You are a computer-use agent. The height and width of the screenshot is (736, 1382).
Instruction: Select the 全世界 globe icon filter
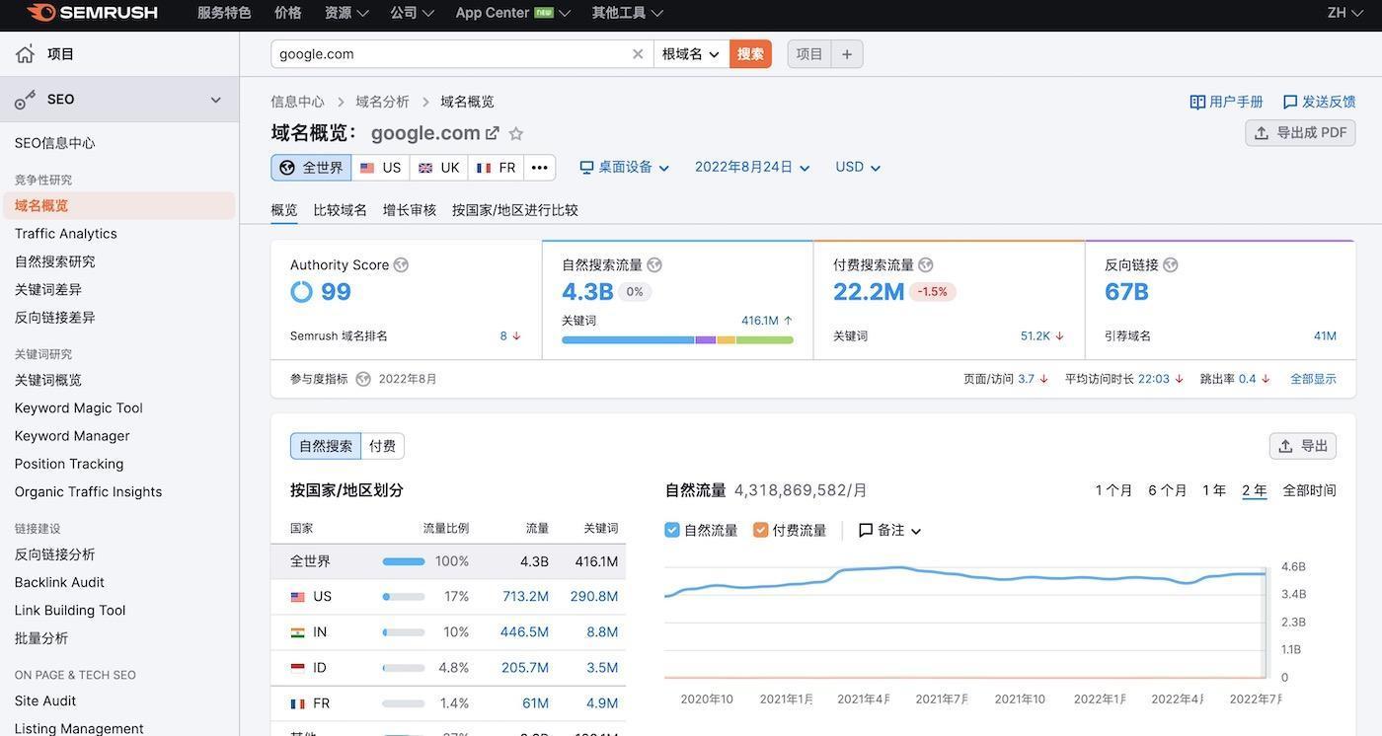(287, 168)
